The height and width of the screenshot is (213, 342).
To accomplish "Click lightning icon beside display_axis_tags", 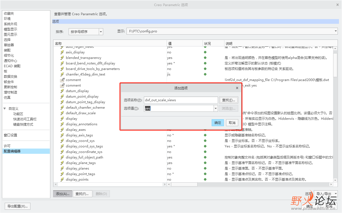I will [x=62, y=135].
